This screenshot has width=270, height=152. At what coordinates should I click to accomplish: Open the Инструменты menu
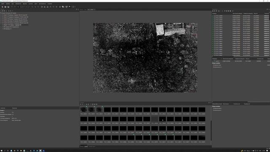pyautogui.click(x=42, y=4)
